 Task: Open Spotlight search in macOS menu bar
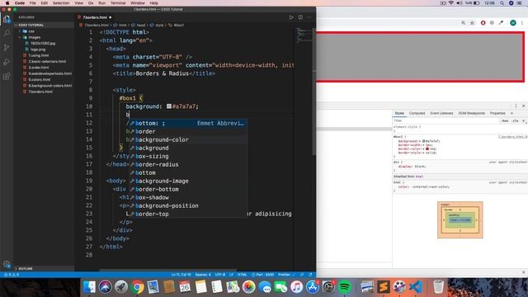tap(502, 3)
